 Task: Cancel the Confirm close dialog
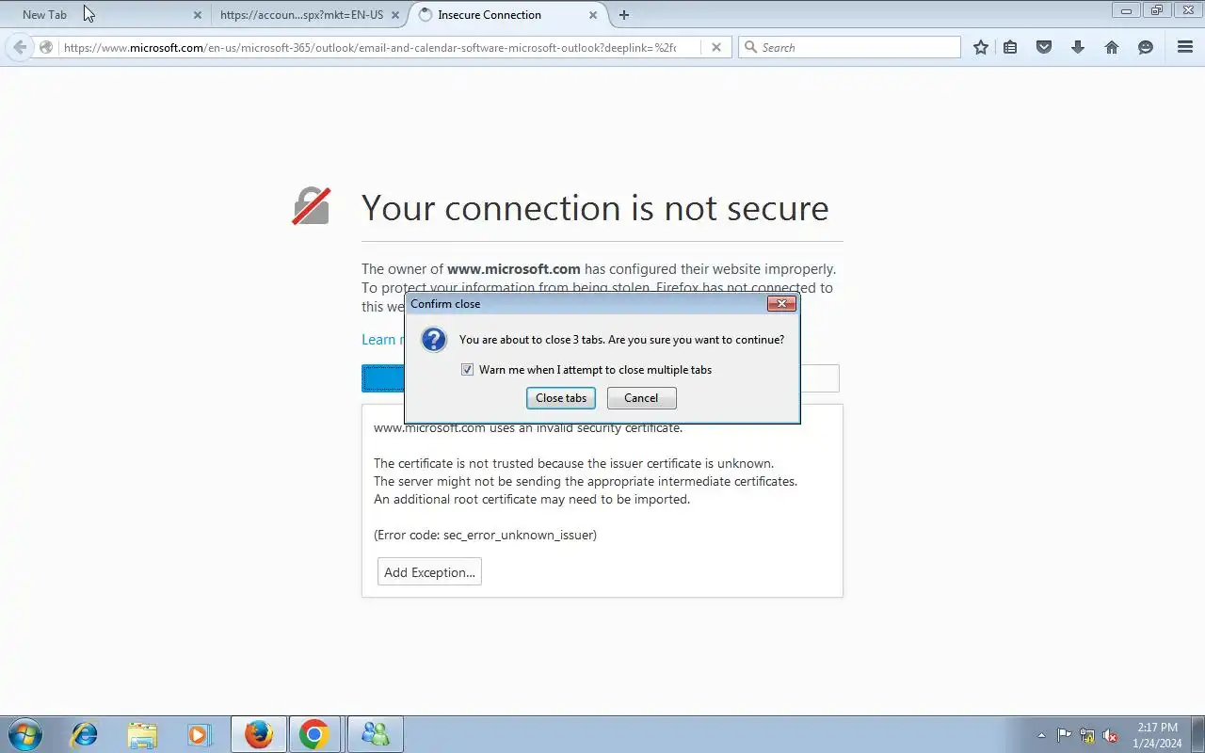[641, 398]
